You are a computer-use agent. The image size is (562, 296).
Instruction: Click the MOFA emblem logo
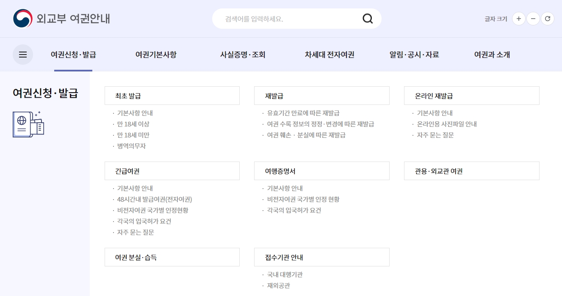tap(21, 18)
